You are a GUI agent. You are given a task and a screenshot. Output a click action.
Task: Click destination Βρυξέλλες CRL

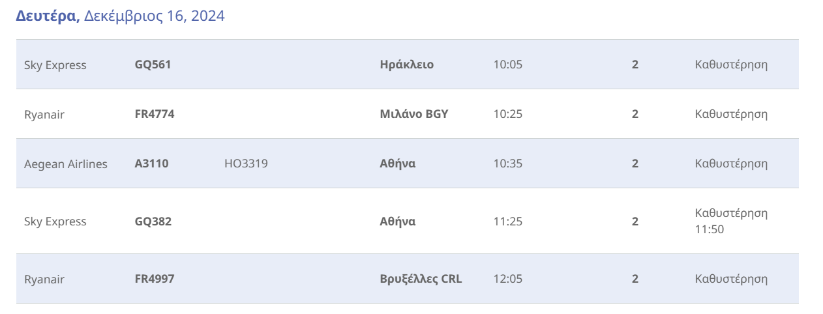tap(421, 279)
